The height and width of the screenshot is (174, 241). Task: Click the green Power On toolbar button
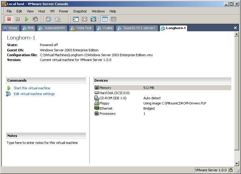click(26, 19)
